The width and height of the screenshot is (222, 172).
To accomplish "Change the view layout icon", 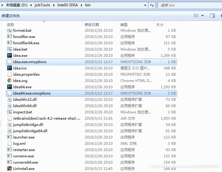I will (196, 15).
